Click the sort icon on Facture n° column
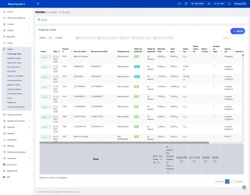 tap(70, 51)
